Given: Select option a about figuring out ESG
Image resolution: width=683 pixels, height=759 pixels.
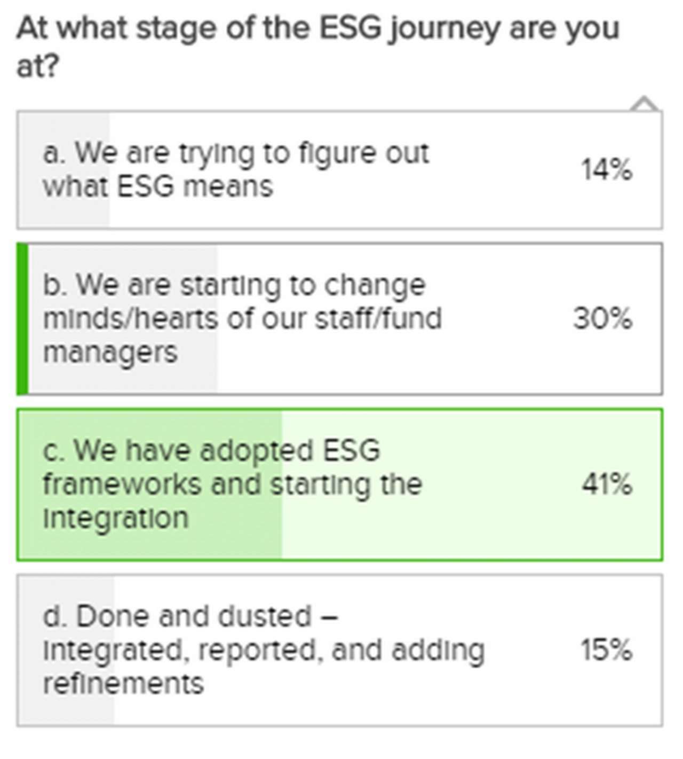Looking at the screenshot, I should tap(340, 170).
